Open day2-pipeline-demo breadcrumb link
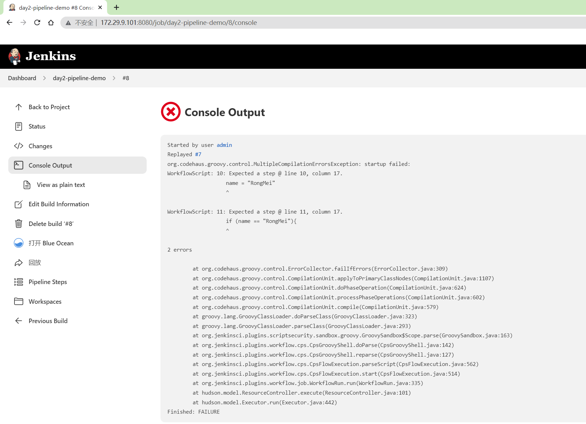 click(79, 78)
